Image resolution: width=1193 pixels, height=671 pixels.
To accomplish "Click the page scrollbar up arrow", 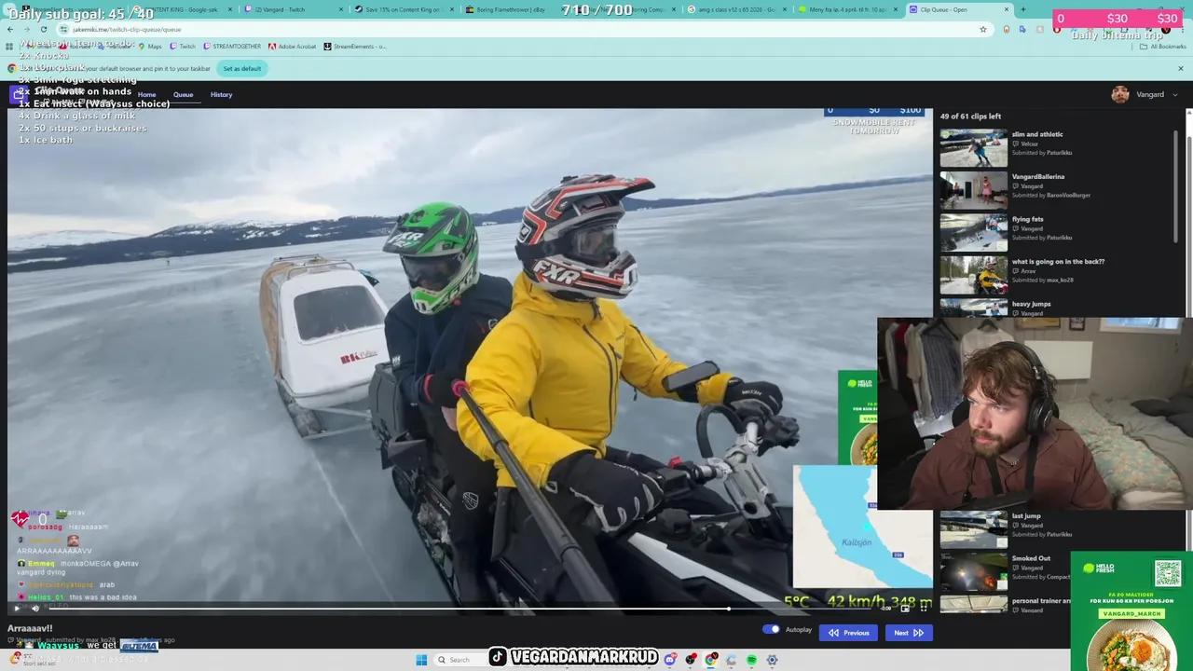I will click(1188, 115).
